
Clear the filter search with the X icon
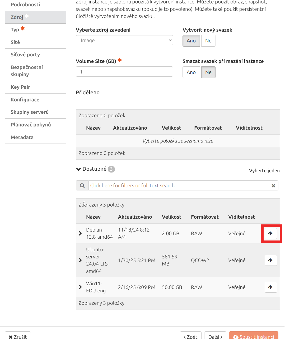pos(273,186)
